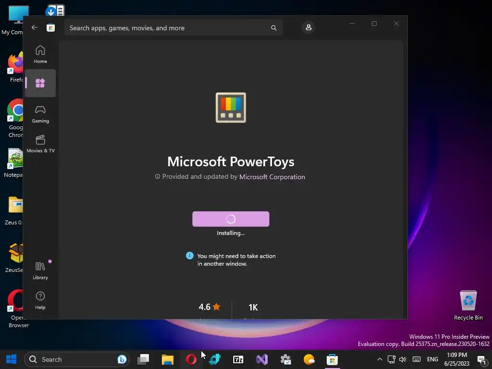
Task: Open the Movies & TV section
Action: point(40,144)
